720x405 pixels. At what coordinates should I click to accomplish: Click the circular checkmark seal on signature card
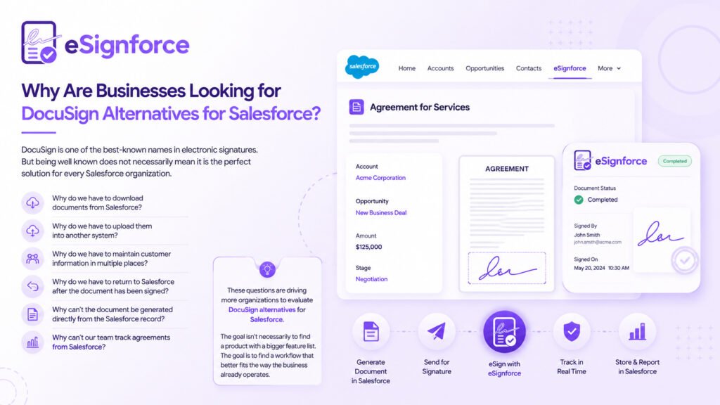[x=685, y=260]
